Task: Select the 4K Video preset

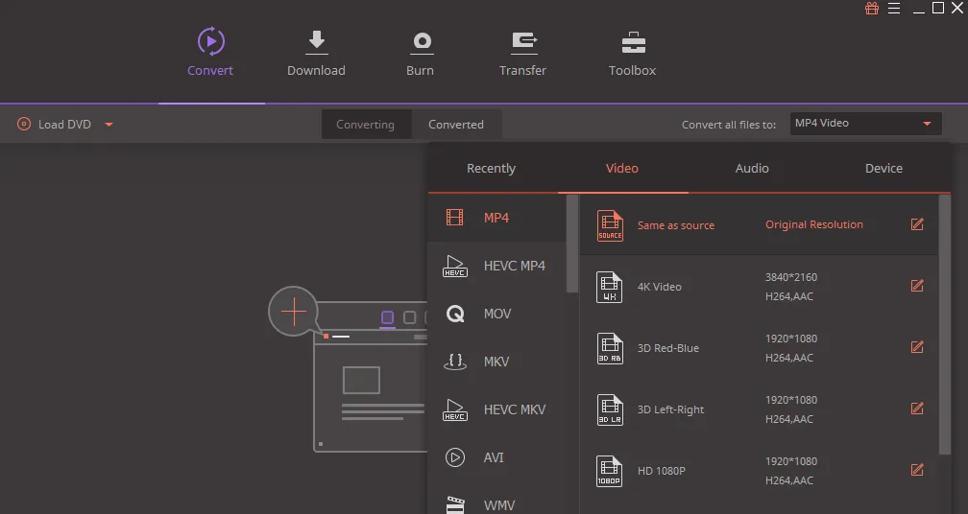Action: click(x=759, y=287)
